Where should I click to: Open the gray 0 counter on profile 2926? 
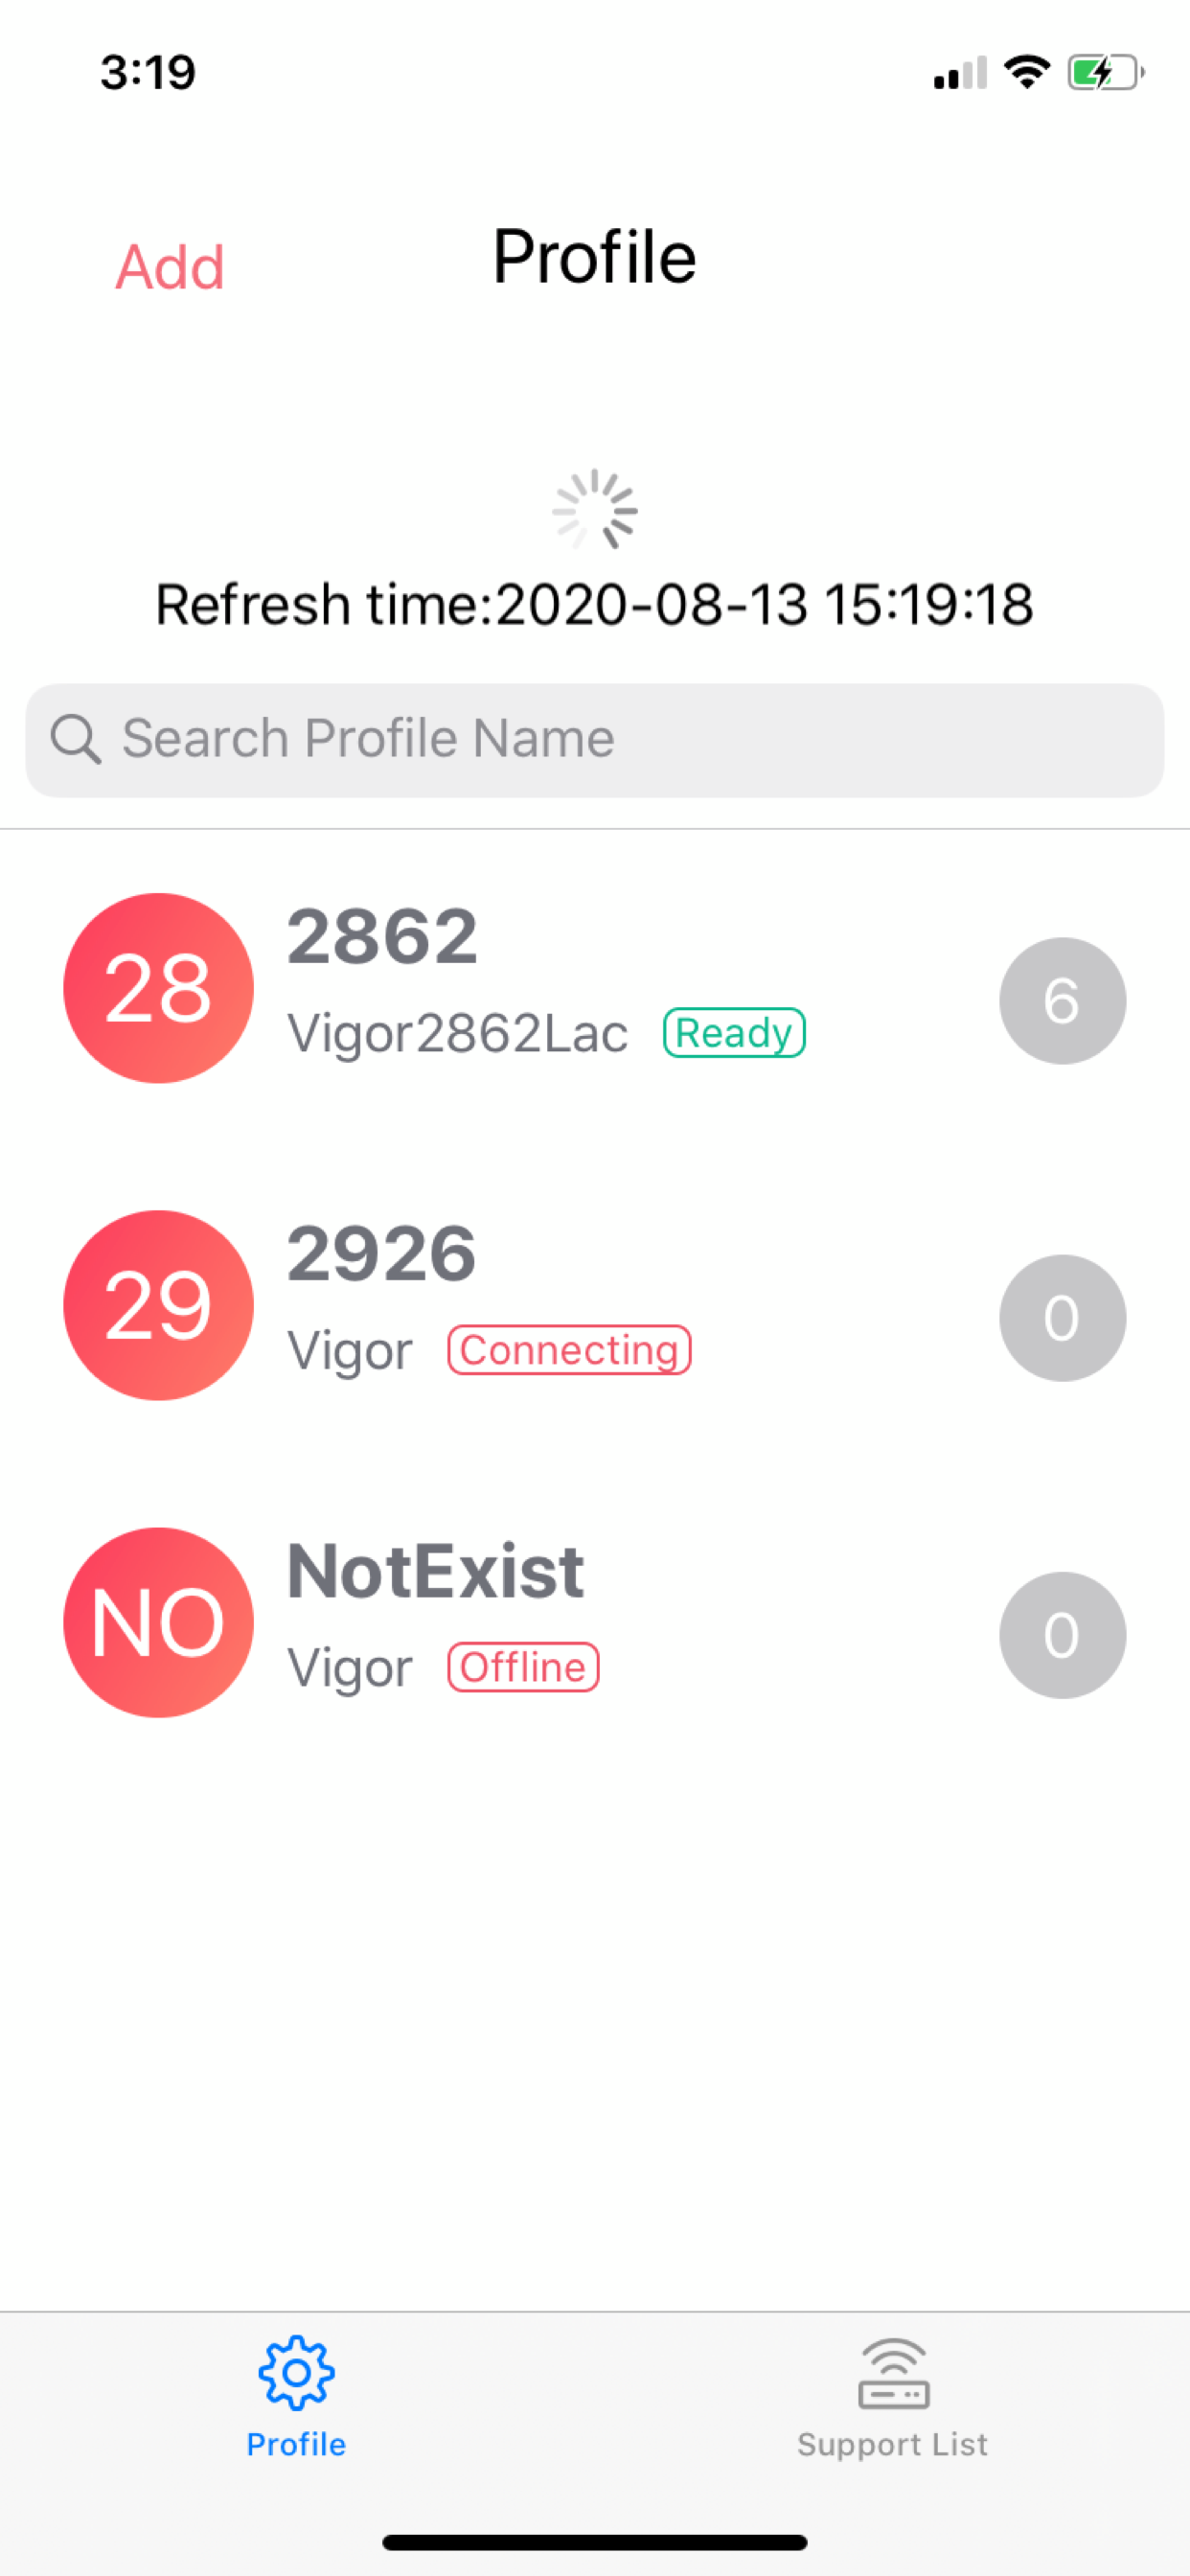1062,1317
